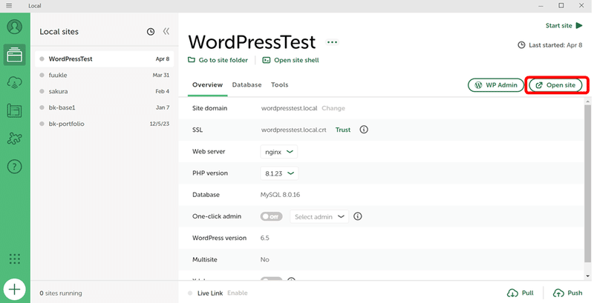The height and width of the screenshot is (303, 594).
Task: Add a new site with plus button
Action: (15, 290)
